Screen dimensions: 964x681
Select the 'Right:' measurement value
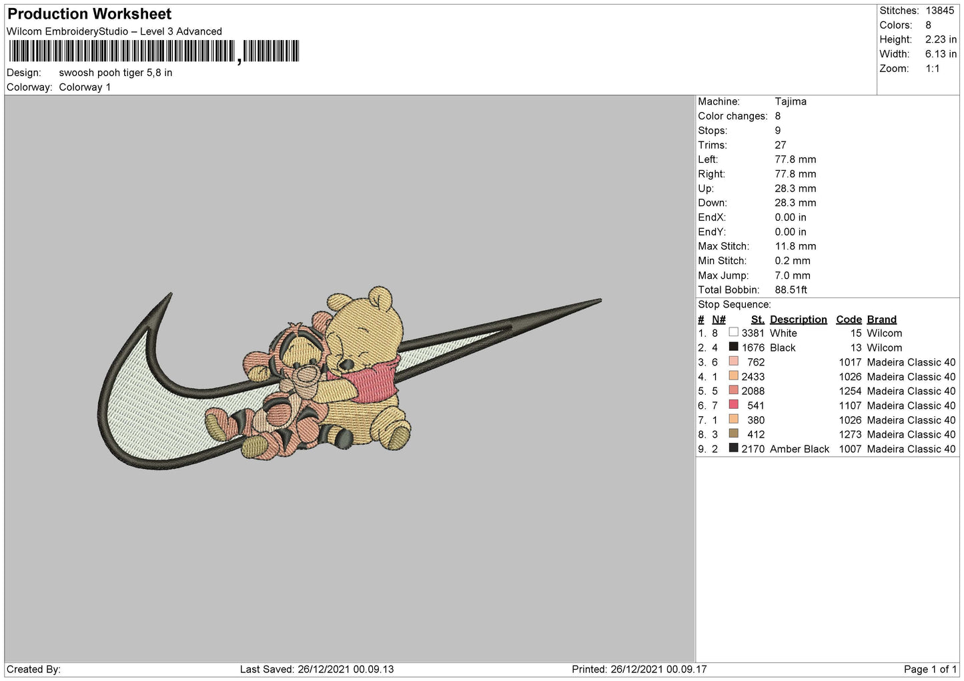[795, 174]
